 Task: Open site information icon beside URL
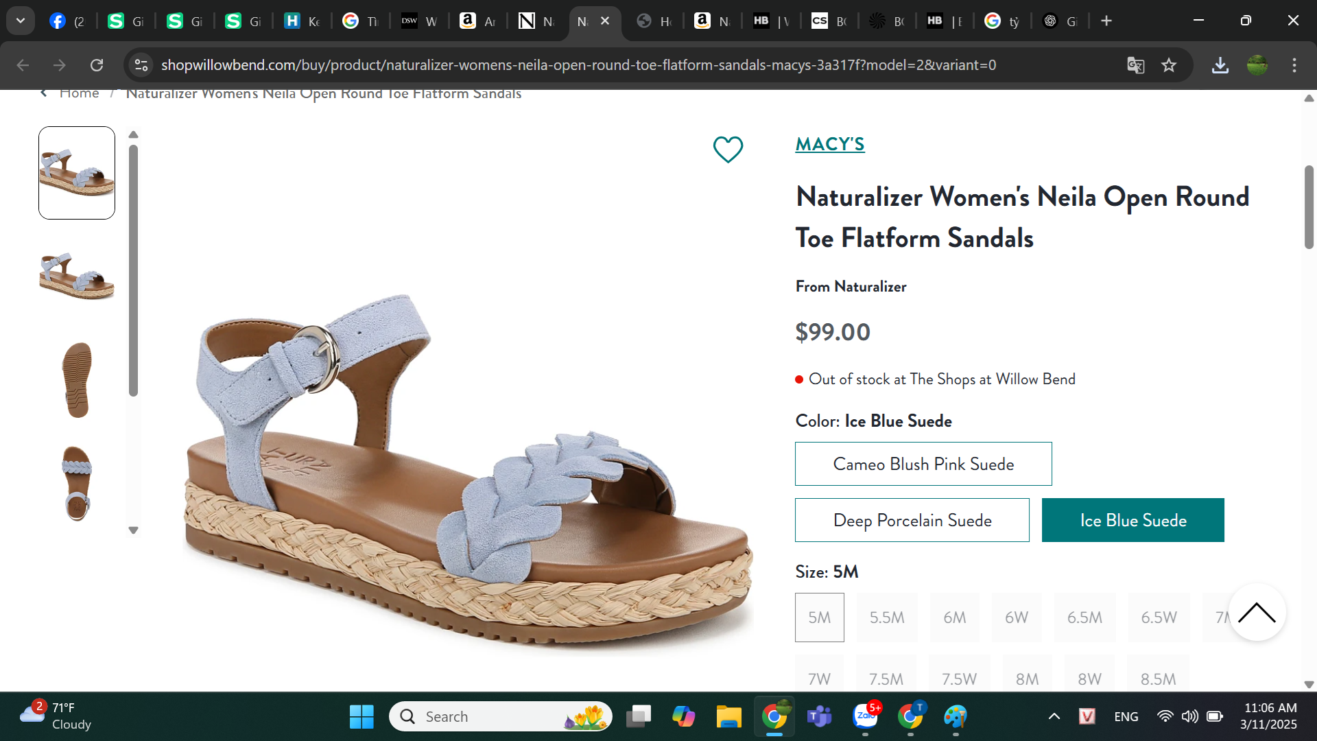pyautogui.click(x=141, y=65)
